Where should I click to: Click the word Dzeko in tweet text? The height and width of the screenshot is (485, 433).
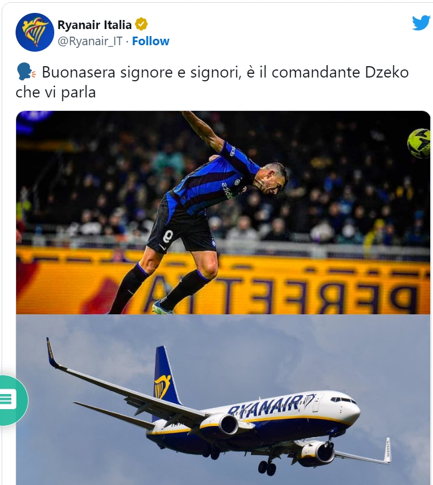pos(387,72)
